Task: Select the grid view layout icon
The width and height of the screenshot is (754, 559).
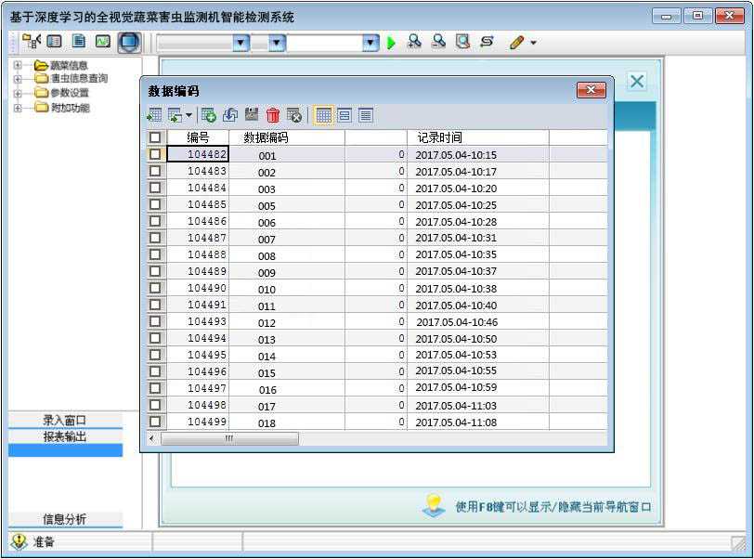Action: pyautogui.click(x=323, y=115)
